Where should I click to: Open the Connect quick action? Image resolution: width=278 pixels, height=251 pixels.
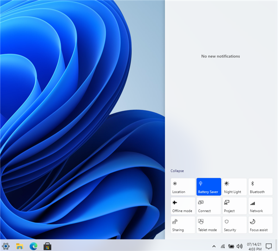[x=208, y=206]
